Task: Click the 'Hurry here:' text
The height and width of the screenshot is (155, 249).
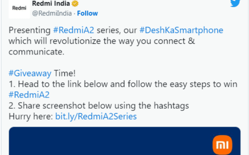Action: [x=31, y=116]
